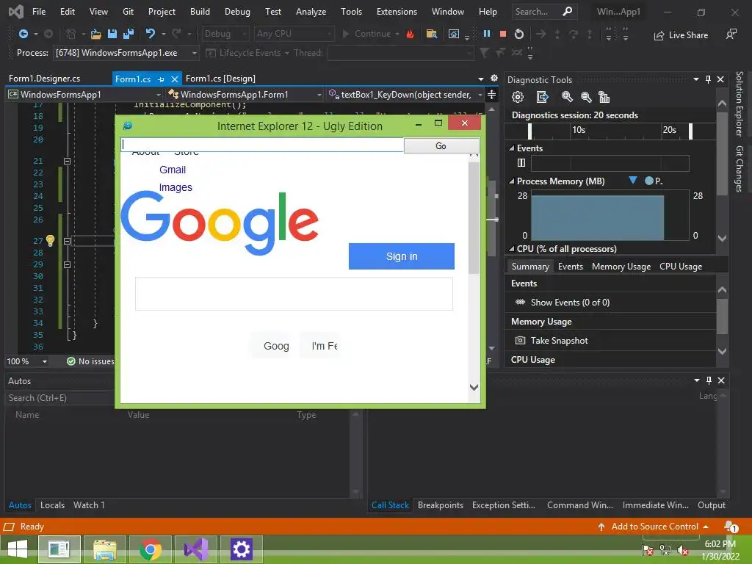Collapse the Events diagnostics section
This screenshot has width=752, height=564.
point(512,148)
